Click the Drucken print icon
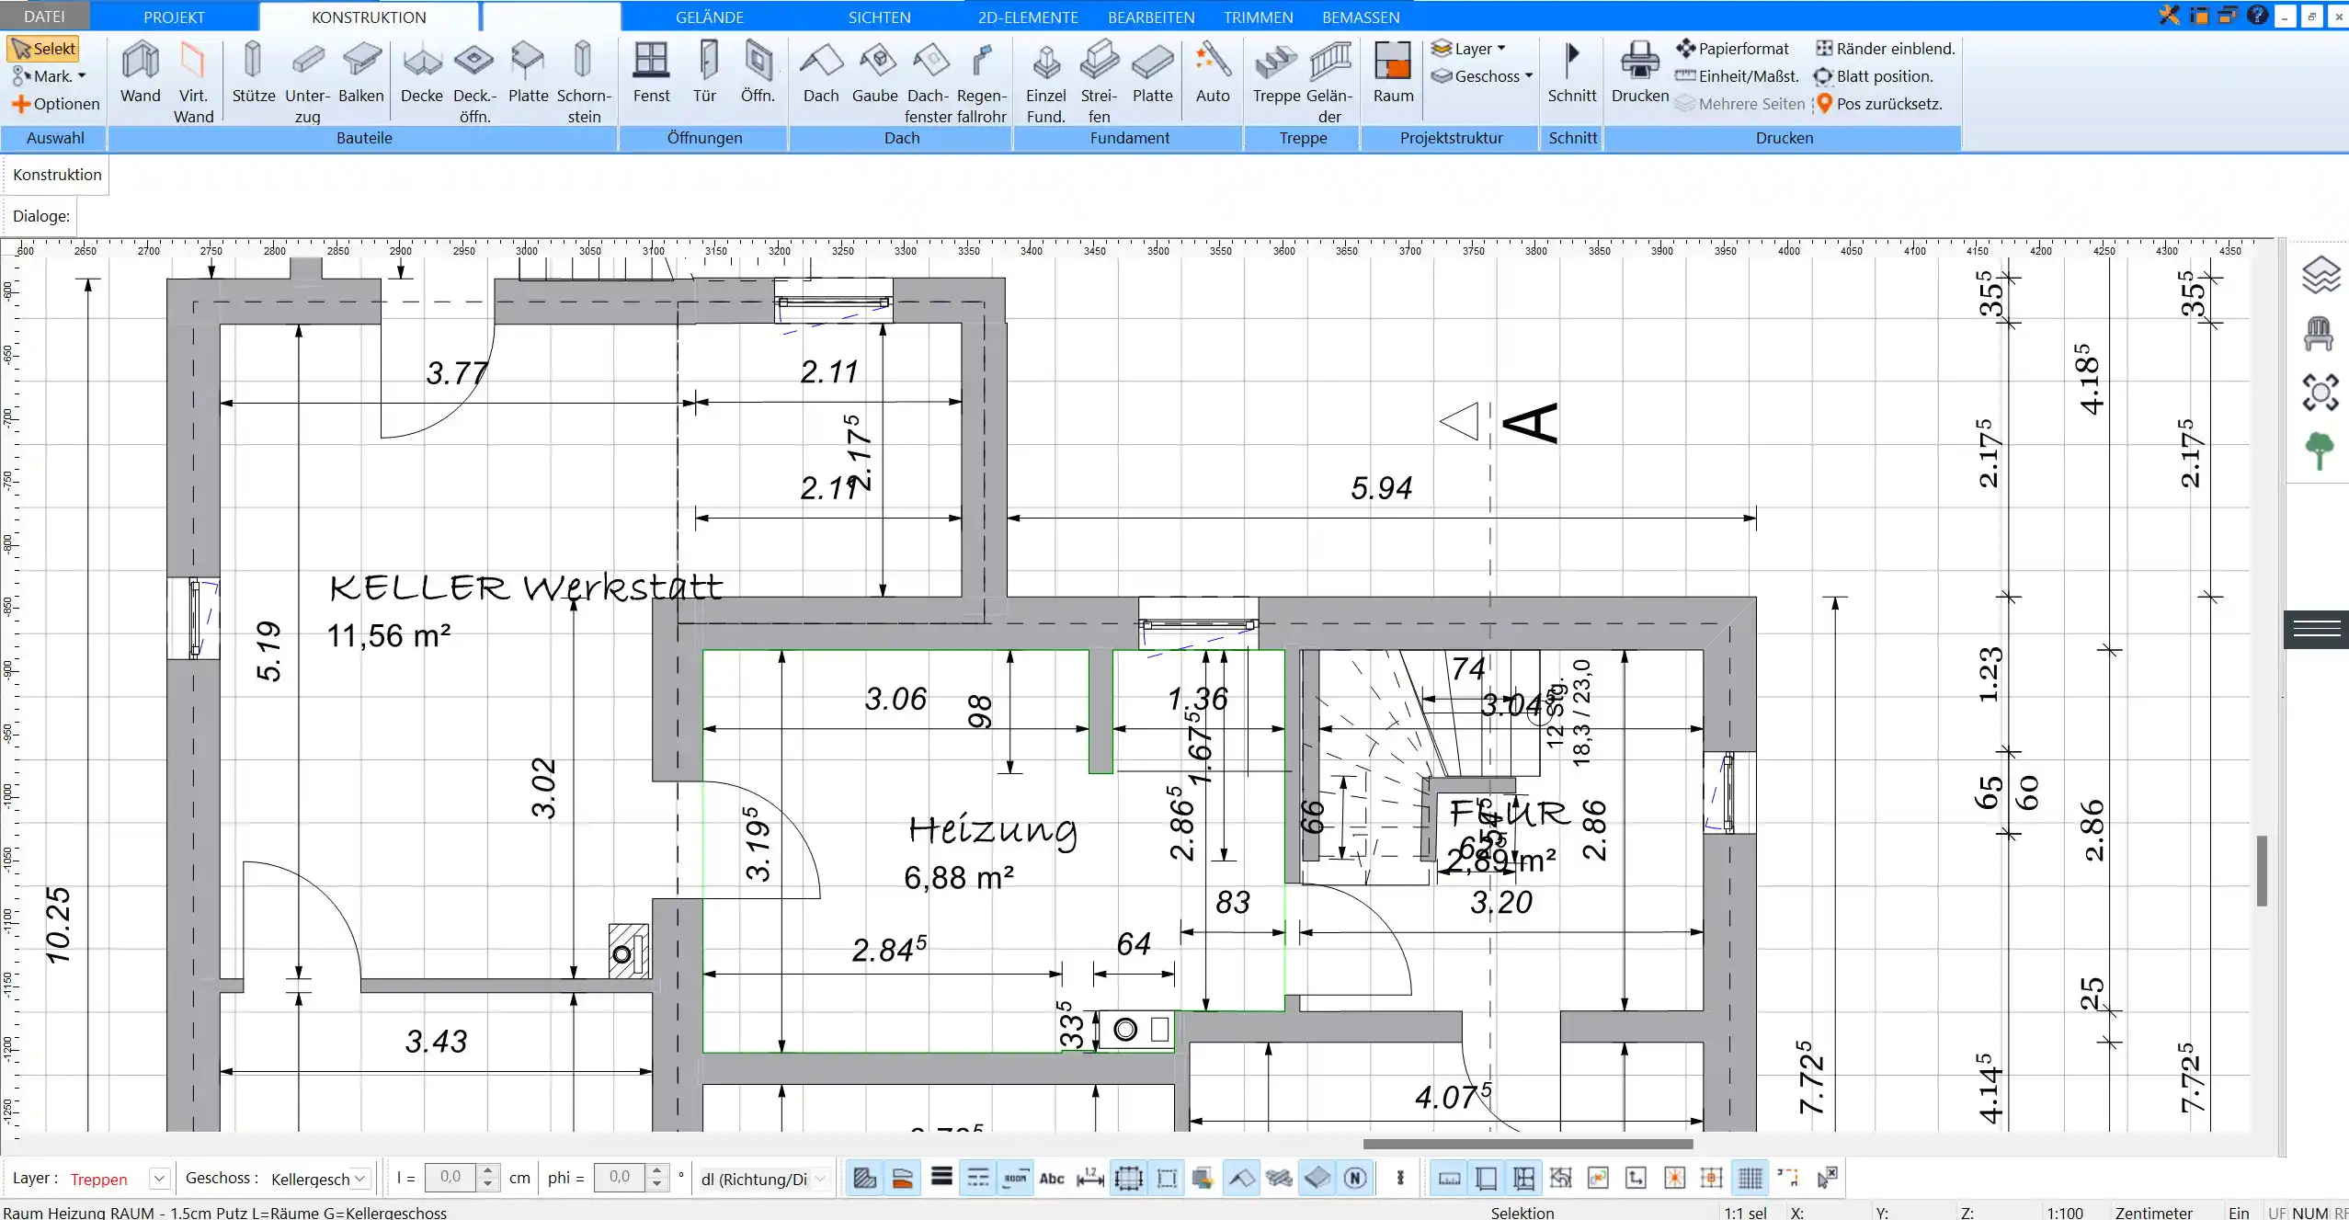 [x=1640, y=72]
